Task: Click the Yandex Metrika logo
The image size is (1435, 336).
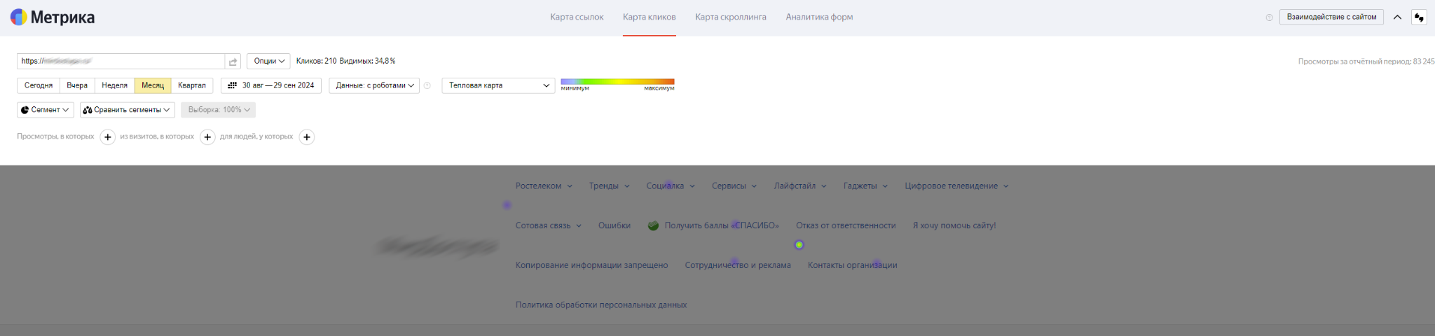Action: tap(53, 17)
